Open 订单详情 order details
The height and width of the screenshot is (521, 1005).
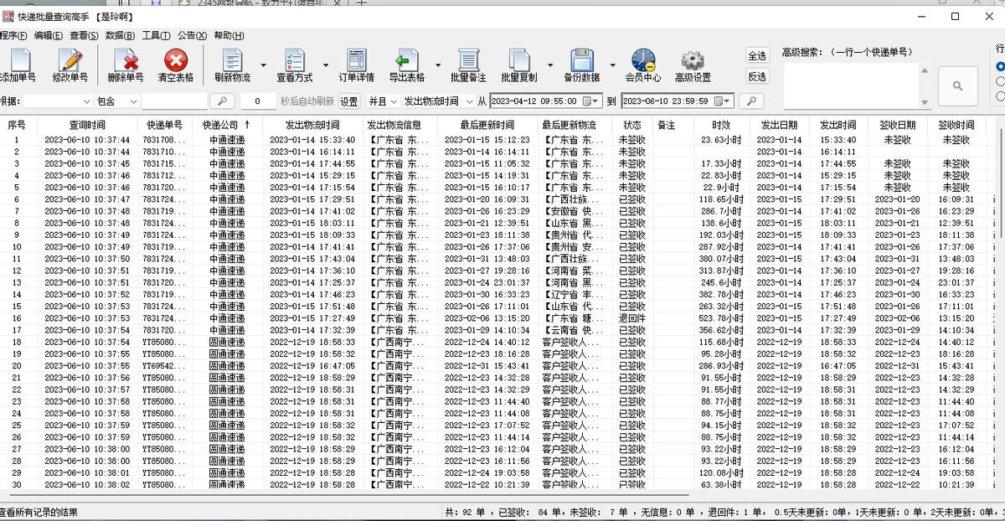click(355, 65)
